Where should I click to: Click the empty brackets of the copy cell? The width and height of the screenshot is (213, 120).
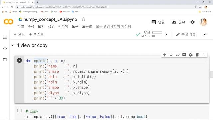point(19,111)
